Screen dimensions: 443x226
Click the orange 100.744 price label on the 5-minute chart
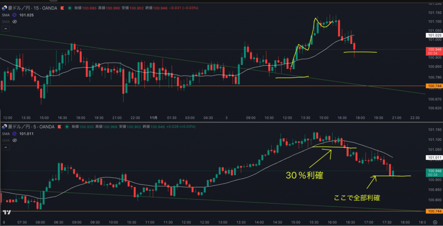433,211
